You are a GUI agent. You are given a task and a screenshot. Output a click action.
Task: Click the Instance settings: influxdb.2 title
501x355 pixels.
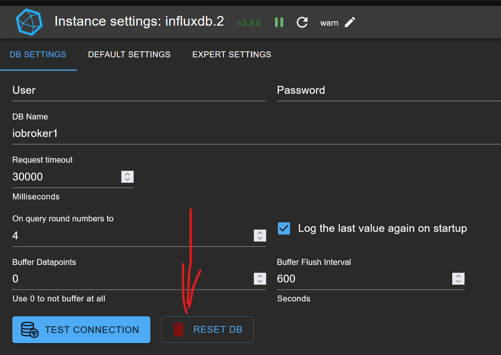[139, 21]
